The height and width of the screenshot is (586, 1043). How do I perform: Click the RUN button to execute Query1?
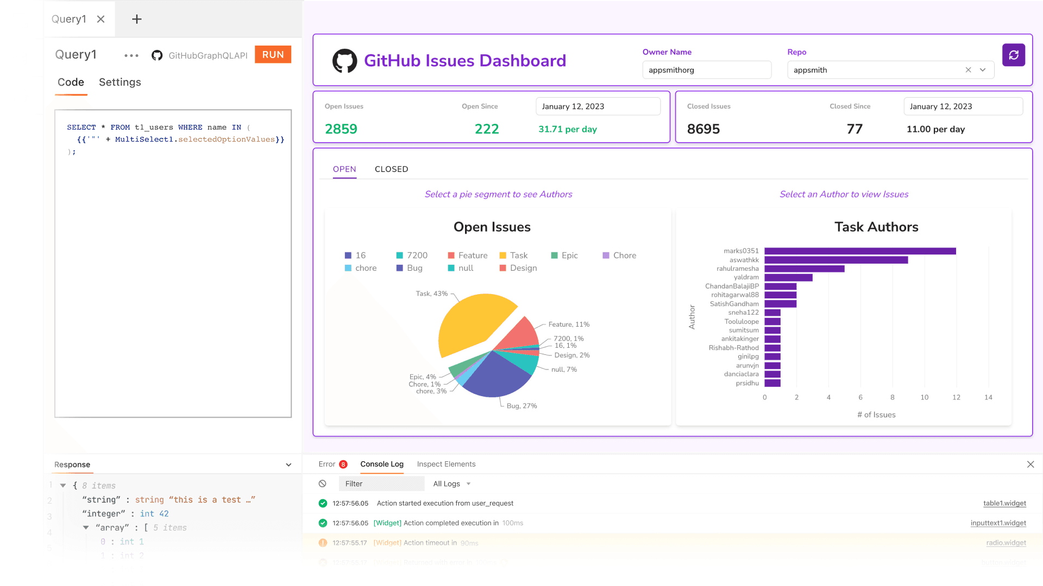pos(273,54)
